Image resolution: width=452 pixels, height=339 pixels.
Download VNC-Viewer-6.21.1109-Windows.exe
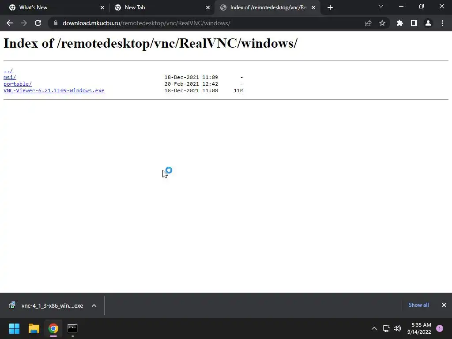tap(54, 90)
